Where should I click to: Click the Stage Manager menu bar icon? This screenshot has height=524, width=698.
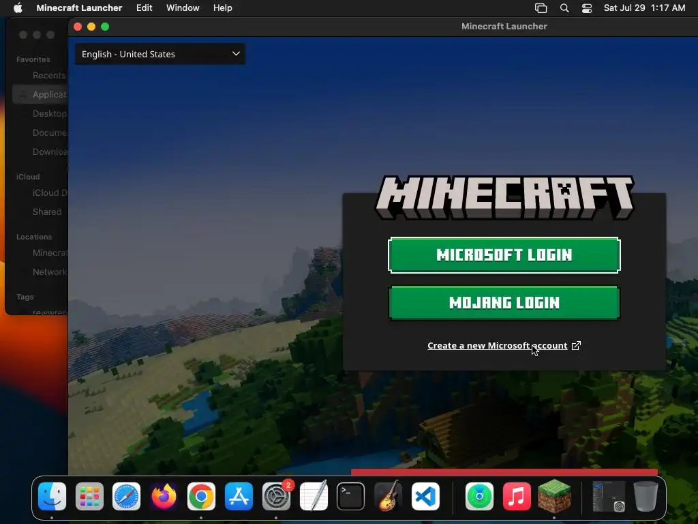point(541,8)
